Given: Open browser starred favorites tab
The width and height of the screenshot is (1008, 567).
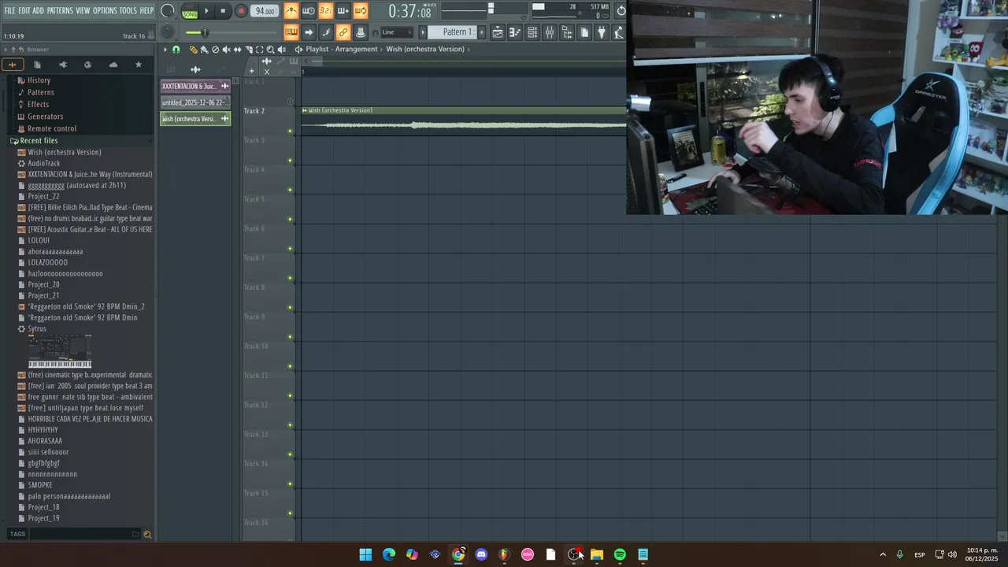Looking at the screenshot, I should coord(139,65).
